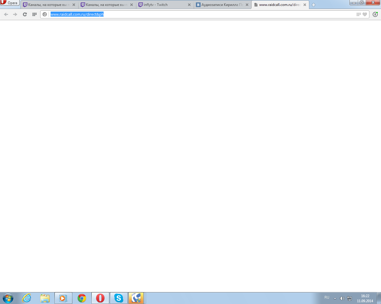Open Windows Media Player from the taskbar
This screenshot has height=304, width=381.
[63, 298]
